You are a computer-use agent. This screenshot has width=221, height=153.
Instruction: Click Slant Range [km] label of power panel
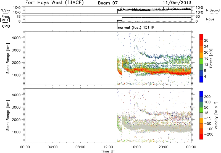(8, 58)
